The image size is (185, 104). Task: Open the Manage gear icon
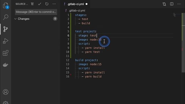tap(5, 103)
